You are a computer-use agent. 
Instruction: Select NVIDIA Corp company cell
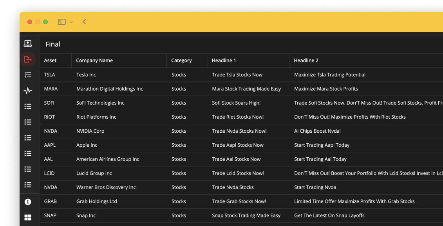pos(90,131)
